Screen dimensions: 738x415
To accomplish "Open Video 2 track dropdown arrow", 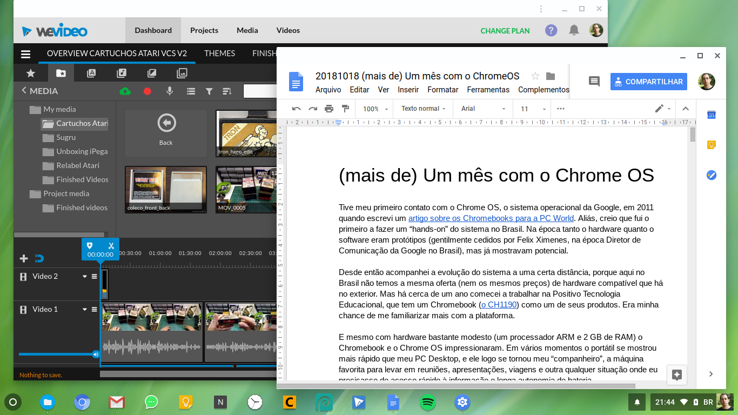I will pyautogui.click(x=85, y=276).
